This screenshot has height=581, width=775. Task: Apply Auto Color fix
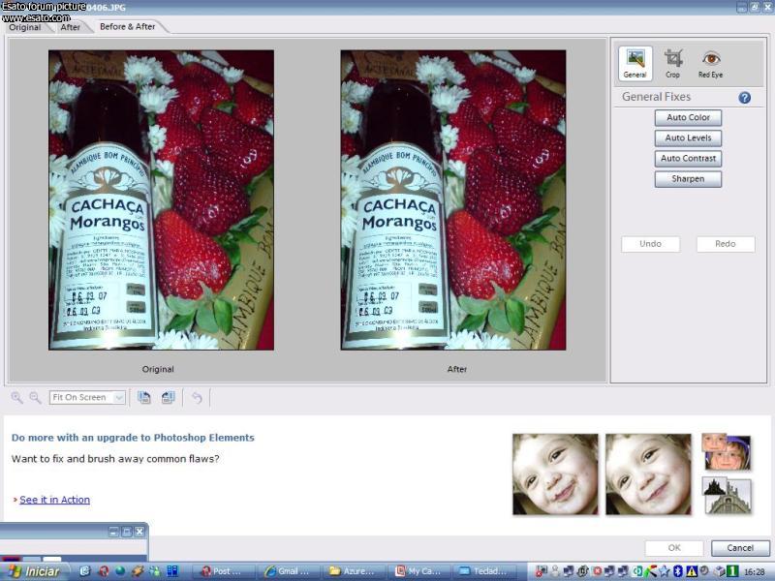[688, 117]
